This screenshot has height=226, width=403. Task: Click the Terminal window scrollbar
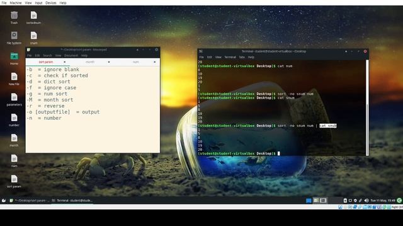367,107
